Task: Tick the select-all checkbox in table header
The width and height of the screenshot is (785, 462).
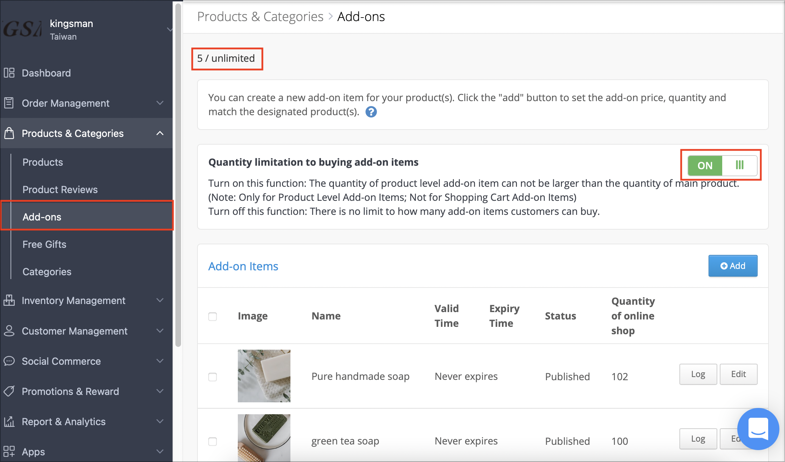Action: tap(213, 316)
